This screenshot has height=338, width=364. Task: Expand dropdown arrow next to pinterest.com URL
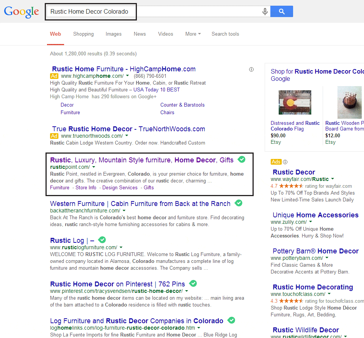coord(187,291)
